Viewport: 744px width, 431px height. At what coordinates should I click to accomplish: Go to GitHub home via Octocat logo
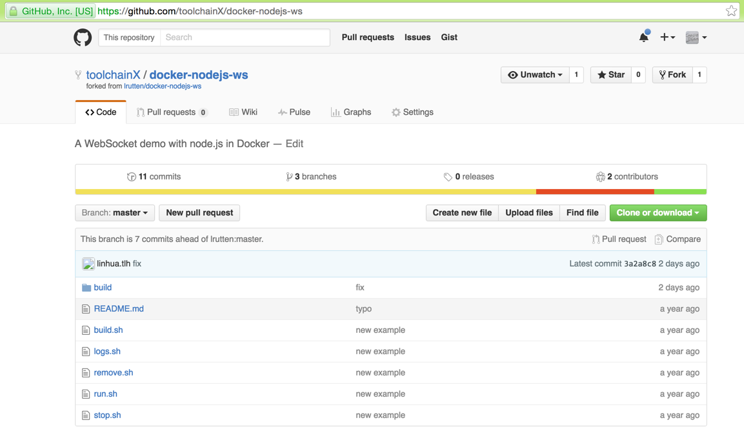[83, 37]
